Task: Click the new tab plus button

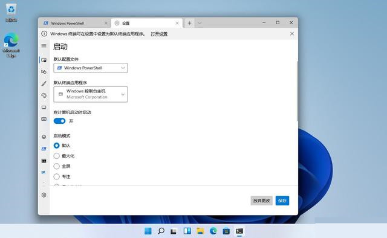Action: click(189, 23)
